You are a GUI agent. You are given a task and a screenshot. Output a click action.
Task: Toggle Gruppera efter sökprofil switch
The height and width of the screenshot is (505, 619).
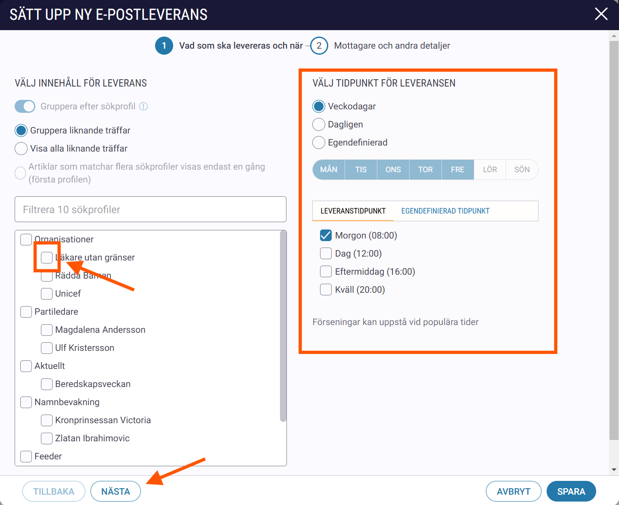pos(25,106)
